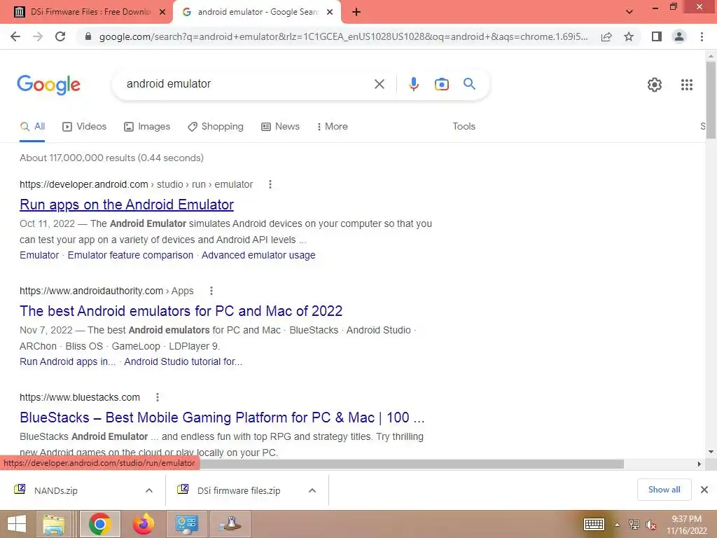The height and width of the screenshot is (538, 717).
Task: Open the Advanced emulator usage sitelink
Action: (258, 255)
